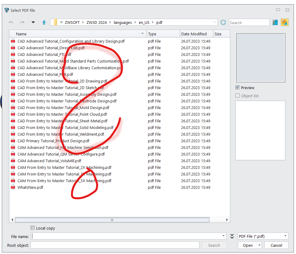296x254 pixels.
Task: Enable the Local copy checkbox
Action: click(x=33, y=228)
